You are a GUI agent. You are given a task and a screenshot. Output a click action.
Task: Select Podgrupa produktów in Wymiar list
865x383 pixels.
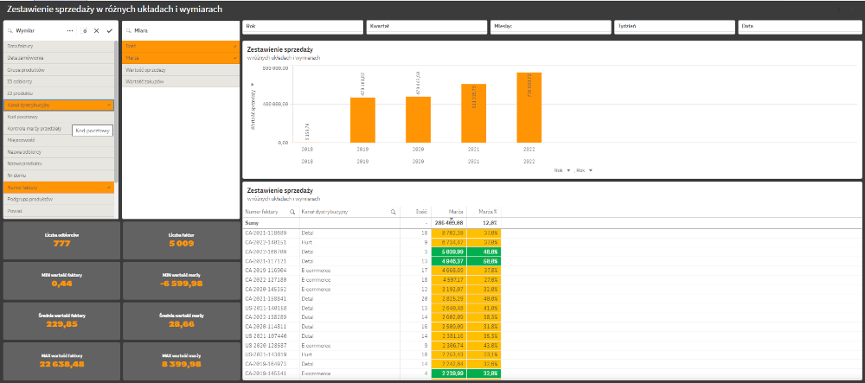(x=59, y=199)
